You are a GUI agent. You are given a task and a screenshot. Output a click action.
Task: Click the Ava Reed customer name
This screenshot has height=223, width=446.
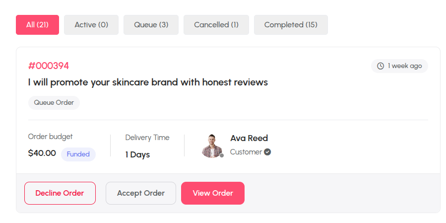pos(249,138)
